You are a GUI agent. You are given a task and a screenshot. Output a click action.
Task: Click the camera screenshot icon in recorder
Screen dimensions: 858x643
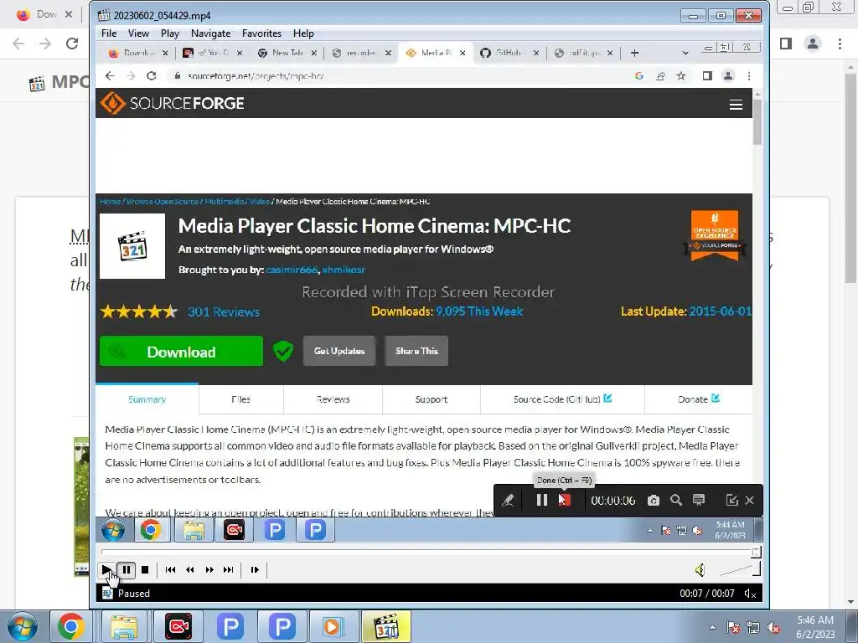click(654, 501)
